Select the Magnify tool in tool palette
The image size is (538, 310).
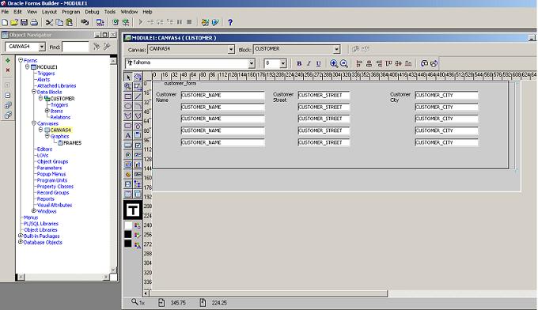point(128,86)
